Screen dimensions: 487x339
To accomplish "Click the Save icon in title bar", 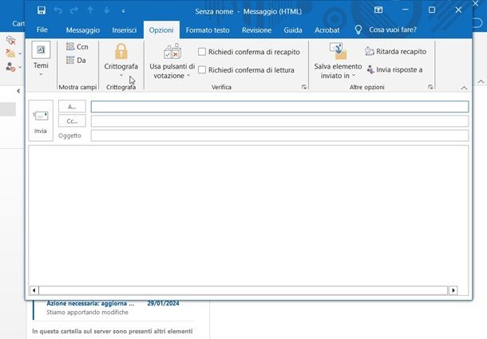I will [42, 10].
